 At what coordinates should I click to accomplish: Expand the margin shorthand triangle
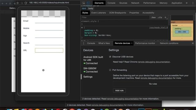93,33
